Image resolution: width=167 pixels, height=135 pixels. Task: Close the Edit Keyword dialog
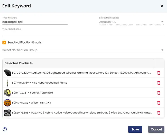tap(162, 6)
